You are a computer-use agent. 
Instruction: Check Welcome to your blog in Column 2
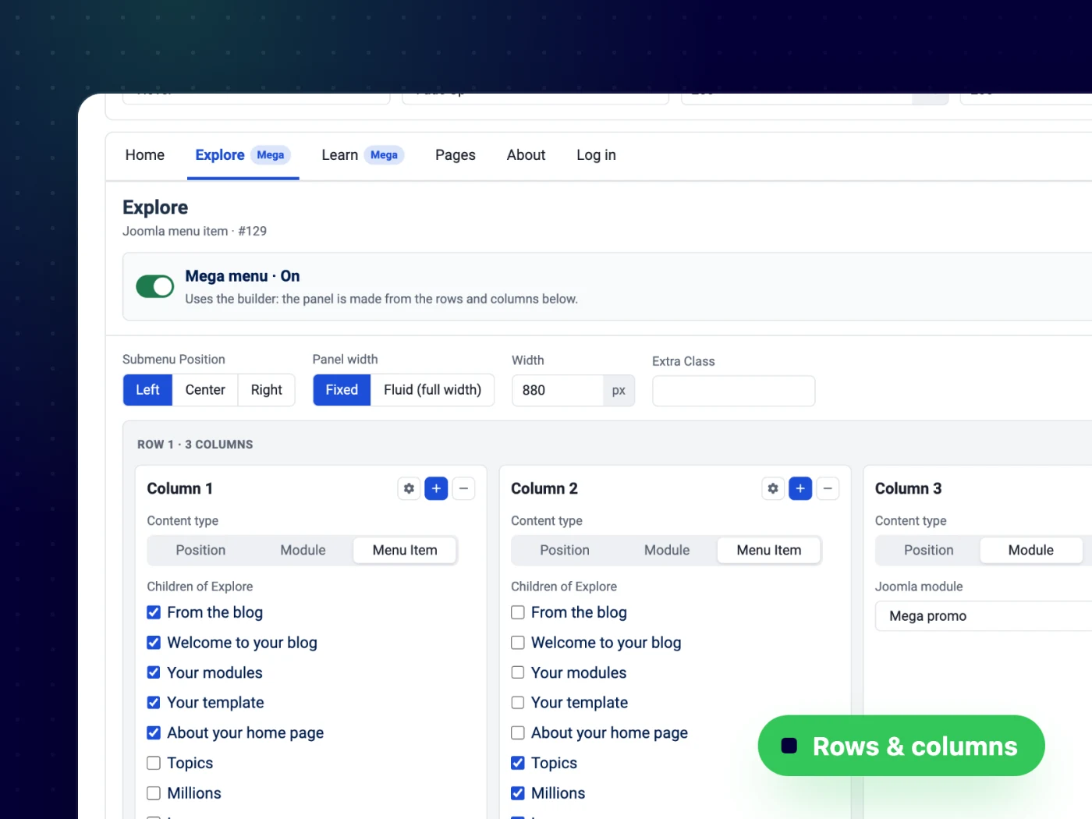(518, 643)
